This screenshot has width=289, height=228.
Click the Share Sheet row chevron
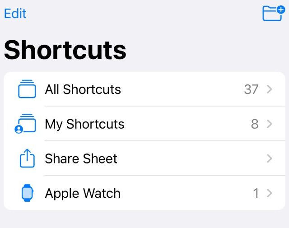pos(270,159)
